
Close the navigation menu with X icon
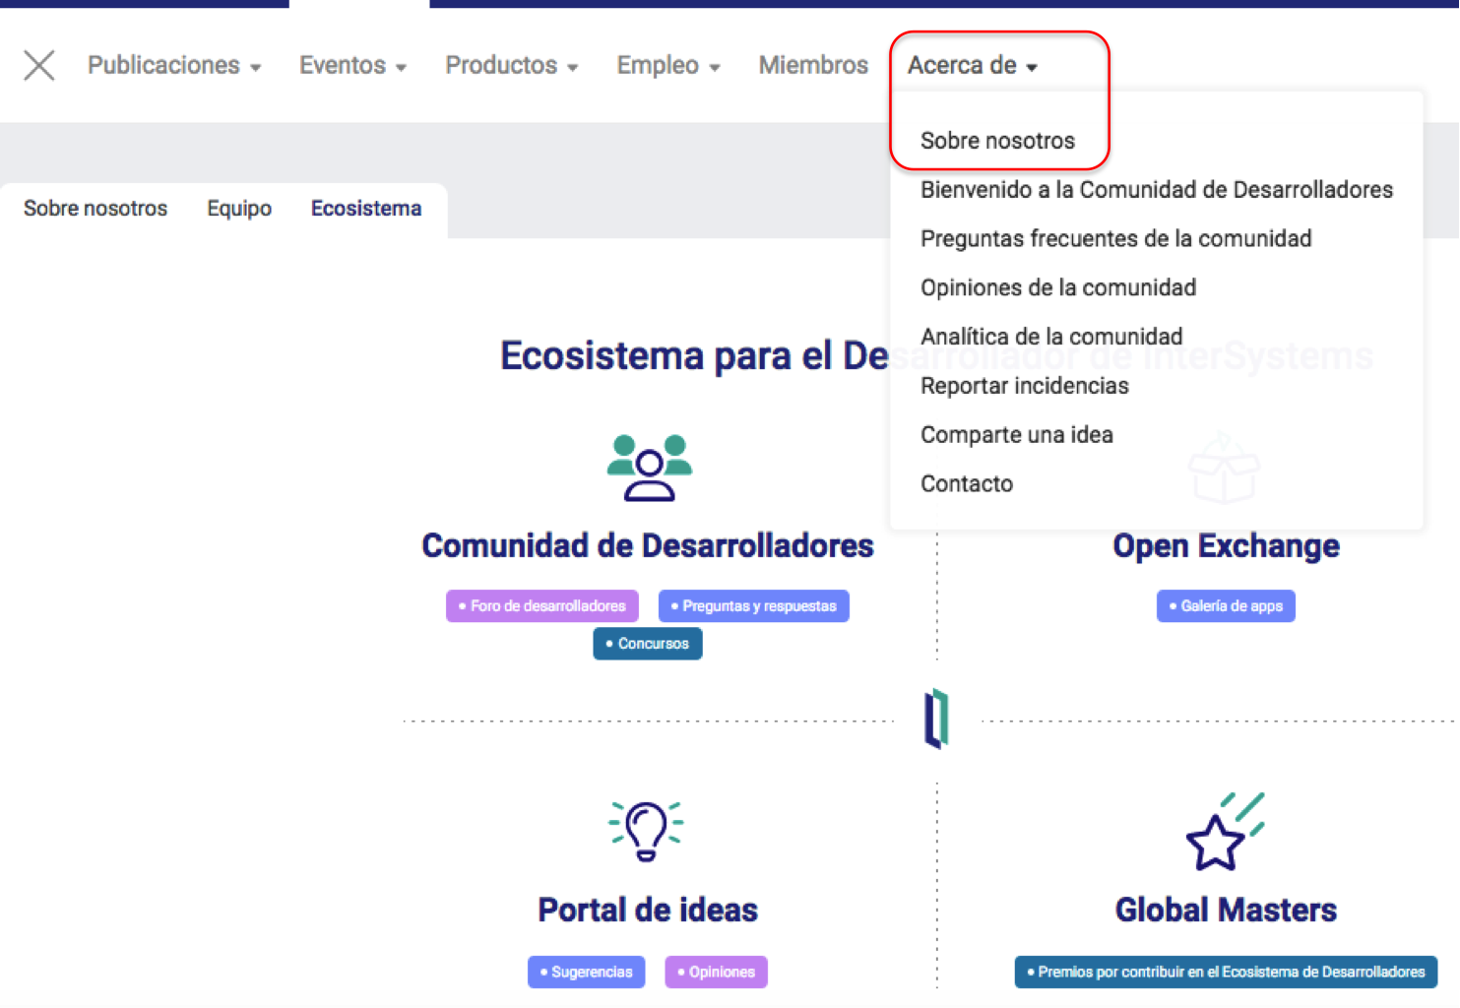pyautogui.click(x=39, y=66)
